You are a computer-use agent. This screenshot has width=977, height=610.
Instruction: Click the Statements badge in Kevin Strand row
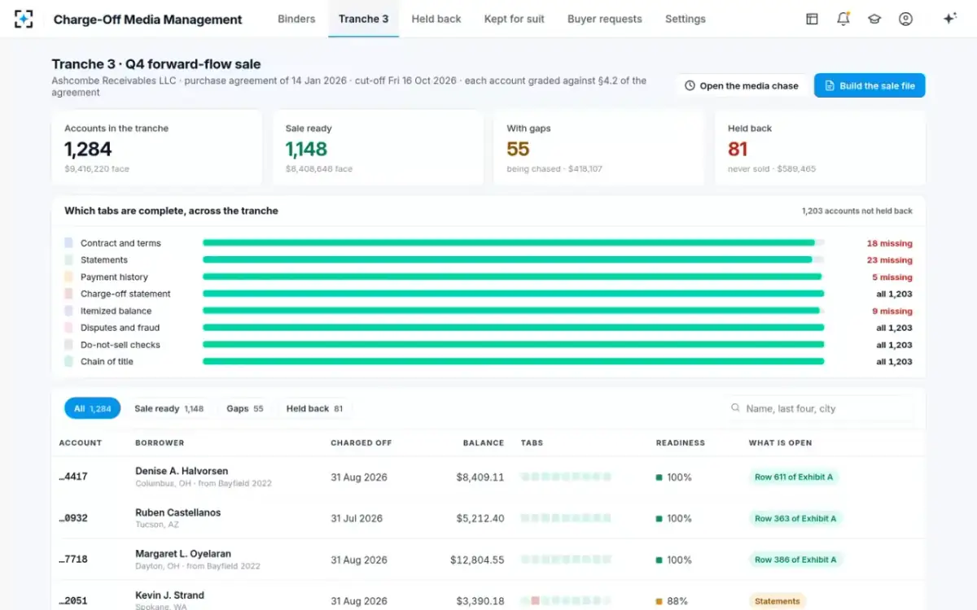click(x=778, y=601)
